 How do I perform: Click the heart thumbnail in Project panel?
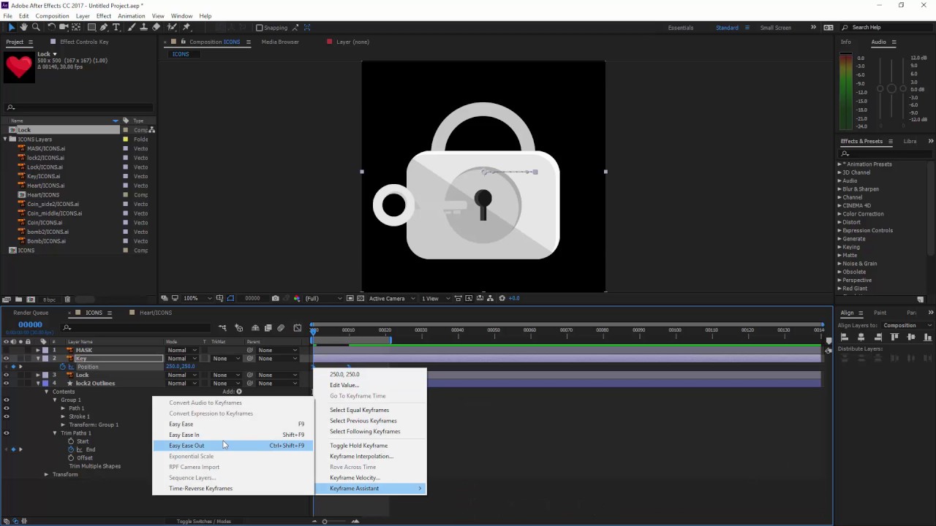(x=19, y=66)
